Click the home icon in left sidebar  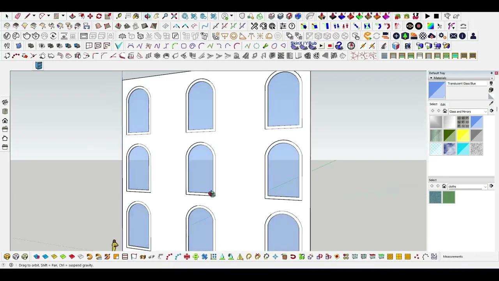point(5,120)
